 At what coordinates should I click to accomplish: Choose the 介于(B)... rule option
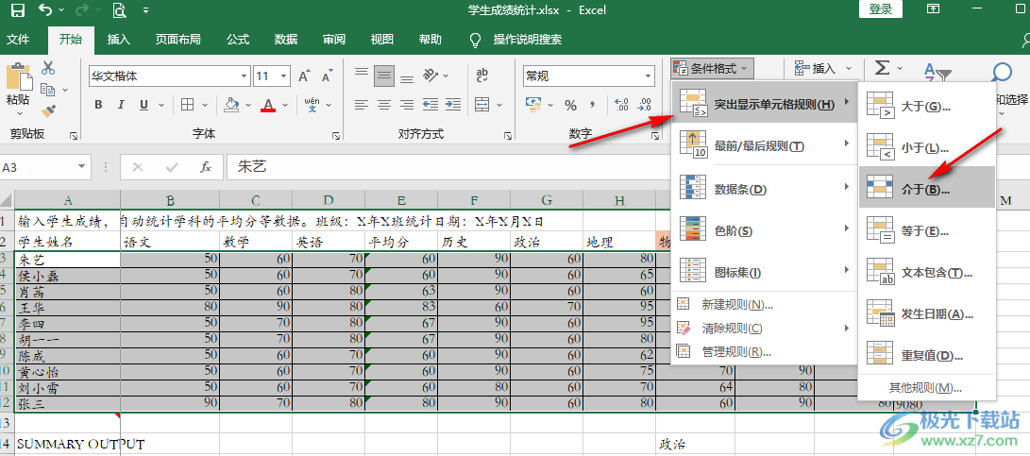click(x=925, y=189)
